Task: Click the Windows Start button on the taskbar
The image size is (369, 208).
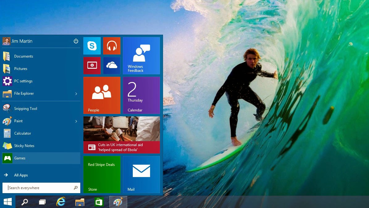Action: (x=8, y=202)
